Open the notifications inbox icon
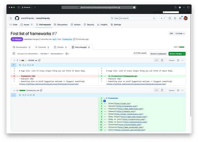 180,18
